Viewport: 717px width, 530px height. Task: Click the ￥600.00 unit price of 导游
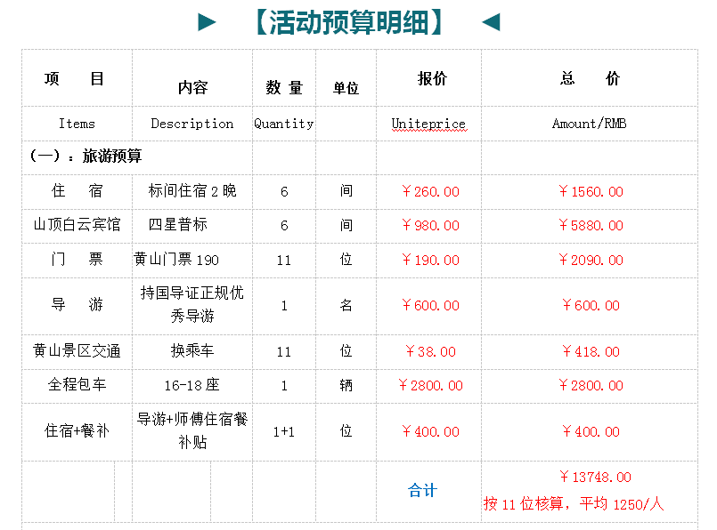tap(430, 305)
